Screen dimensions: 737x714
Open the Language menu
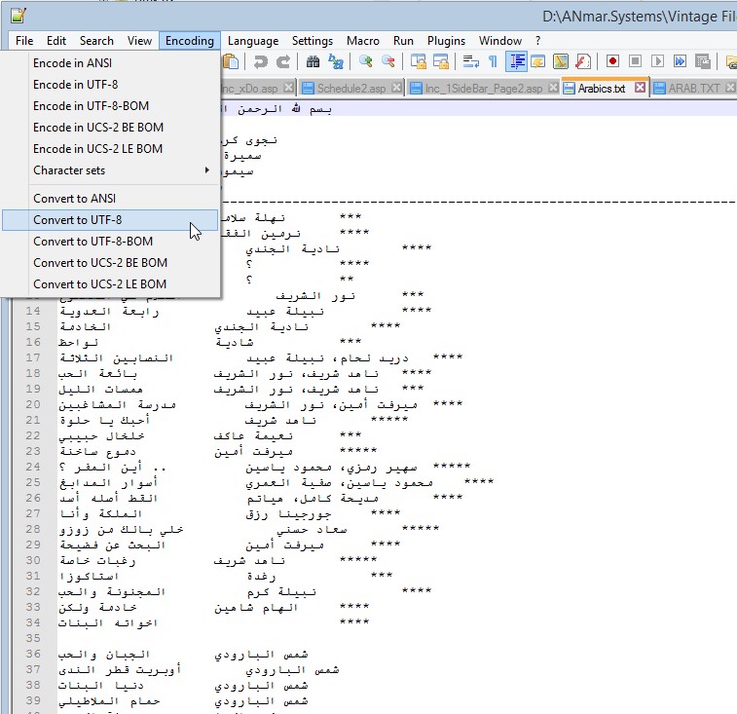[252, 41]
